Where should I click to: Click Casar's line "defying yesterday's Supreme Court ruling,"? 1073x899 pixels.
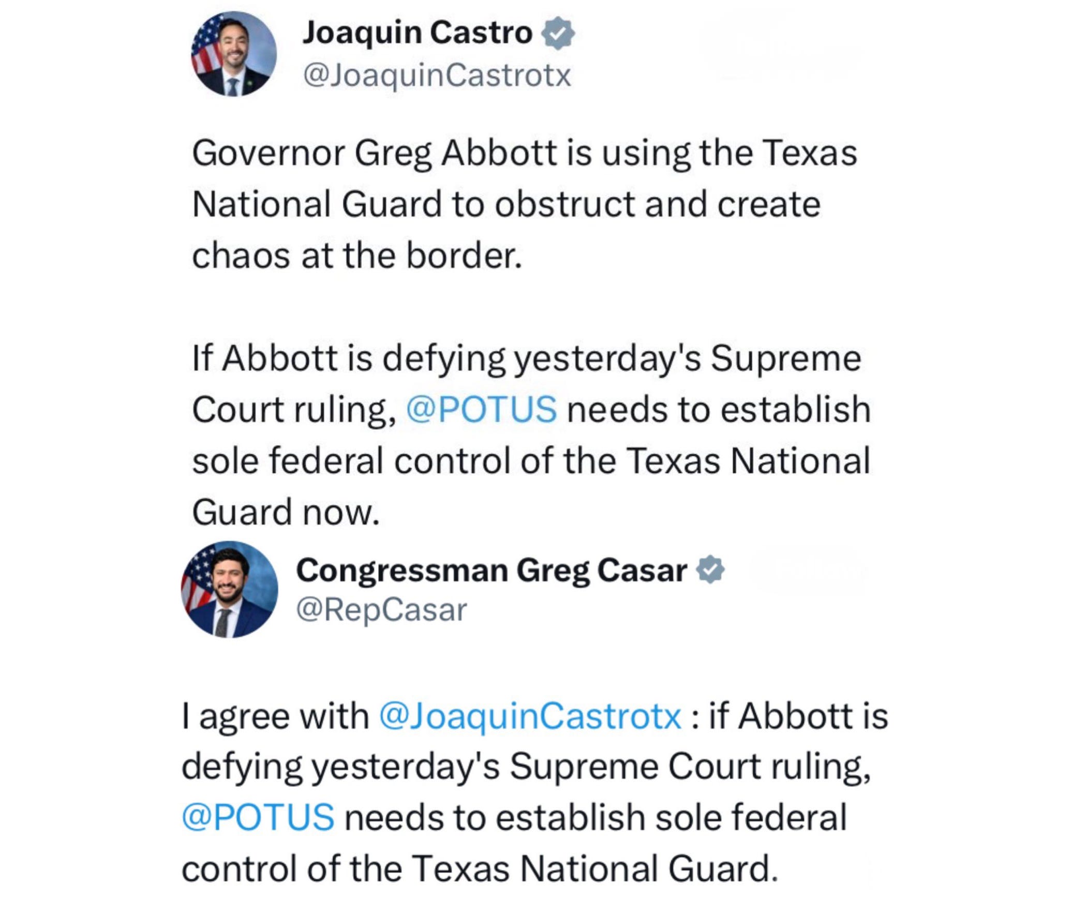point(526,766)
